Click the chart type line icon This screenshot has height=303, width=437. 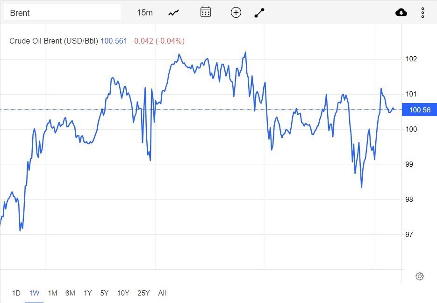click(174, 13)
